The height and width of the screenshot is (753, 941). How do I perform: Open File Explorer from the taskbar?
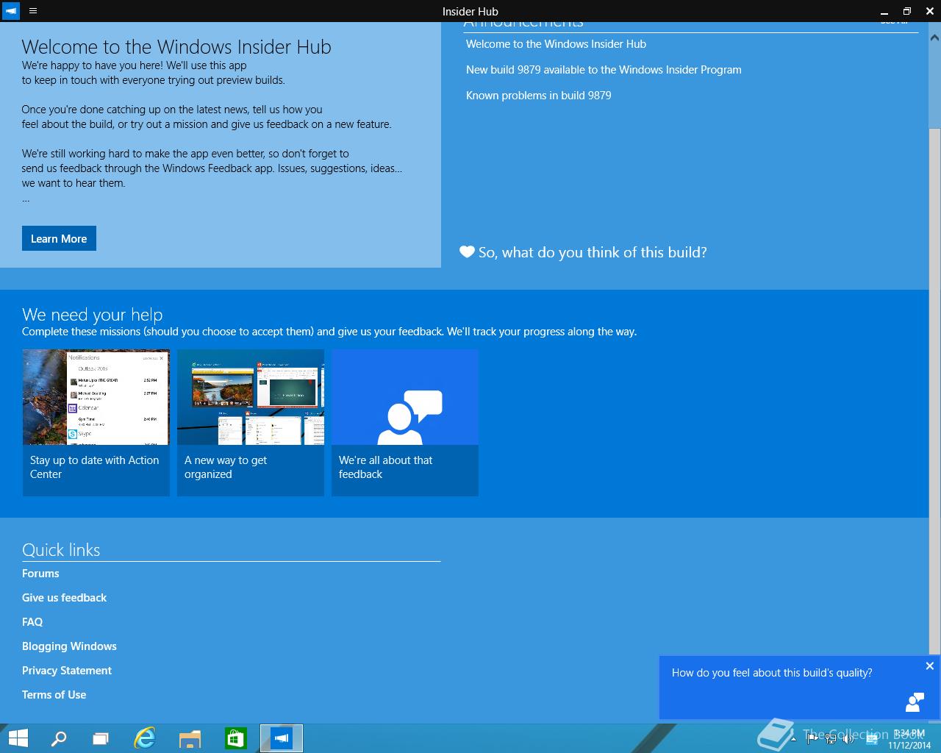(x=190, y=738)
